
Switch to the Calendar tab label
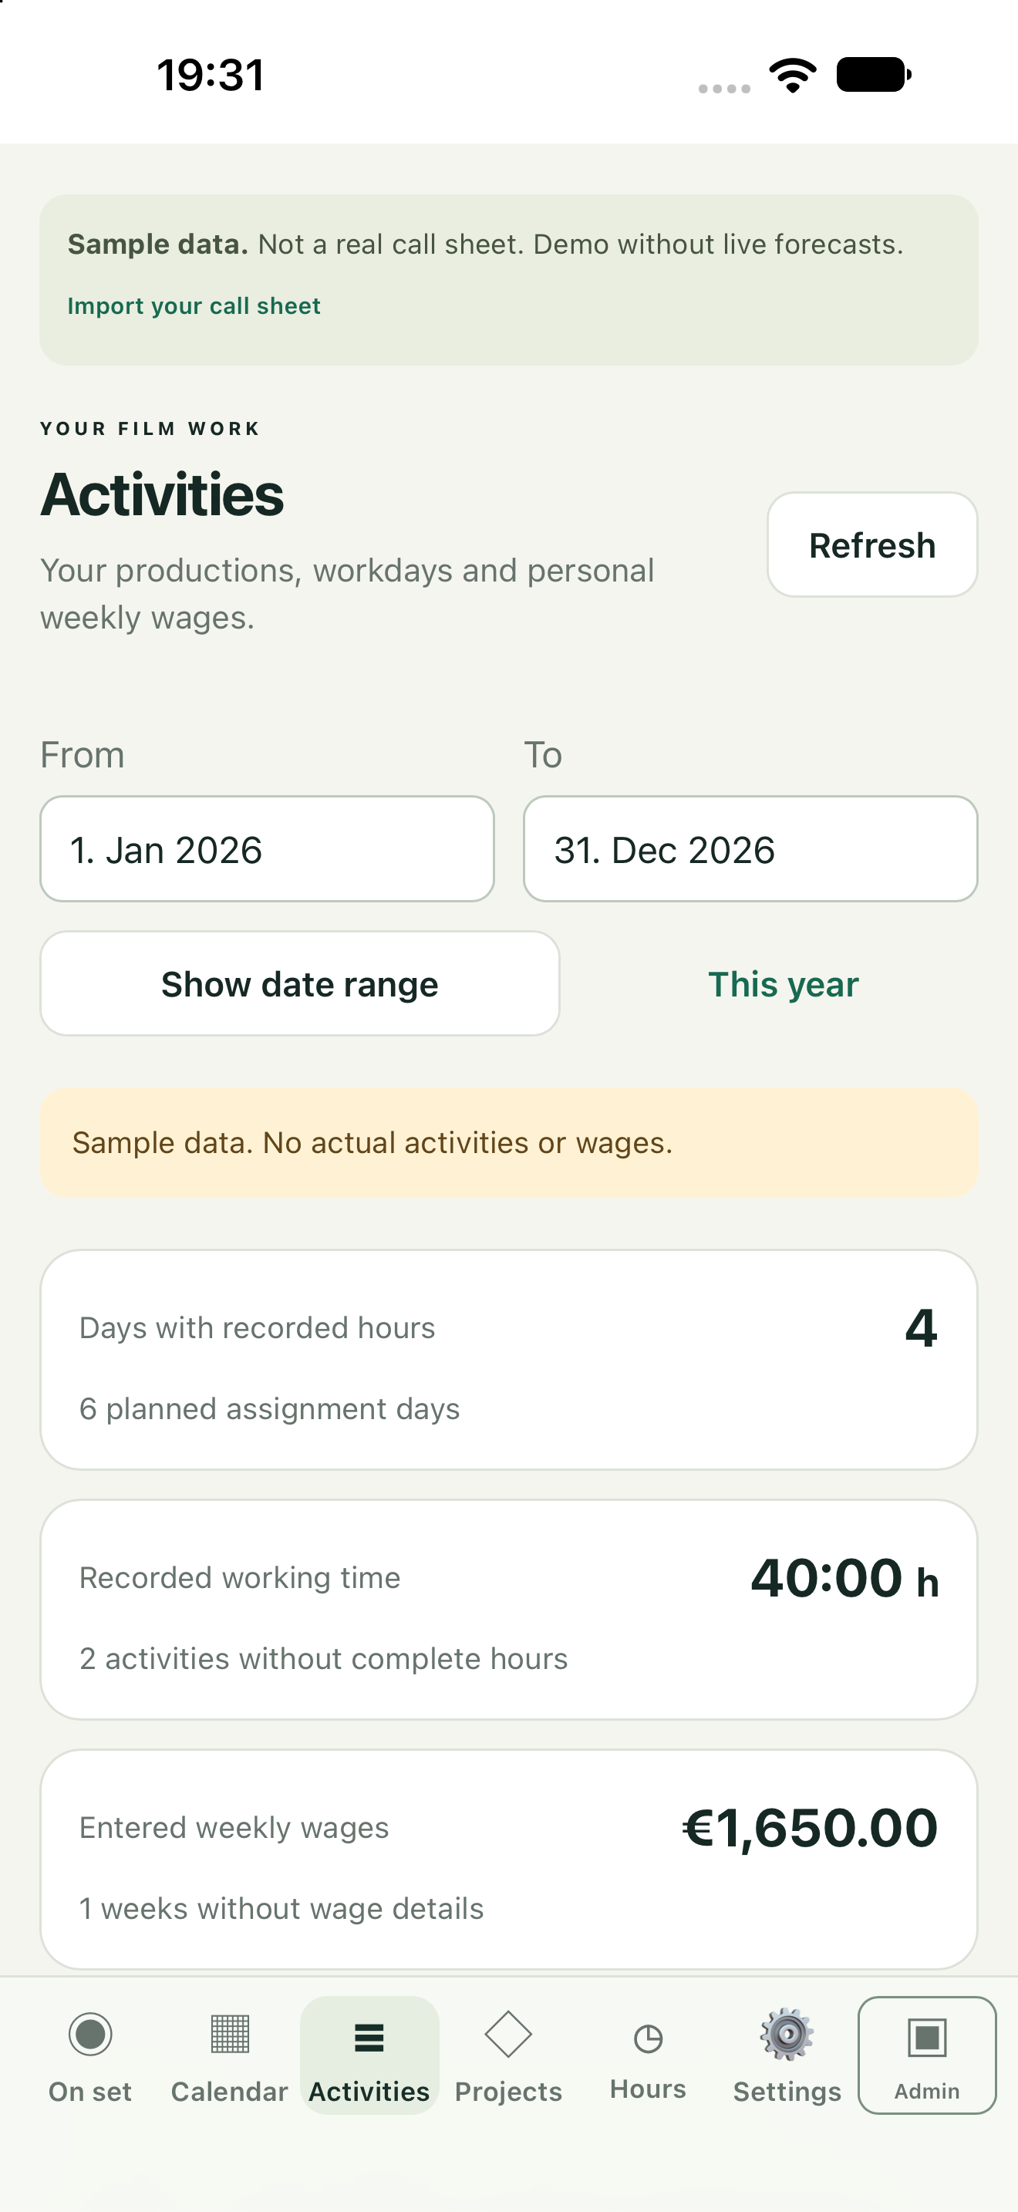click(x=229, y=2091)
